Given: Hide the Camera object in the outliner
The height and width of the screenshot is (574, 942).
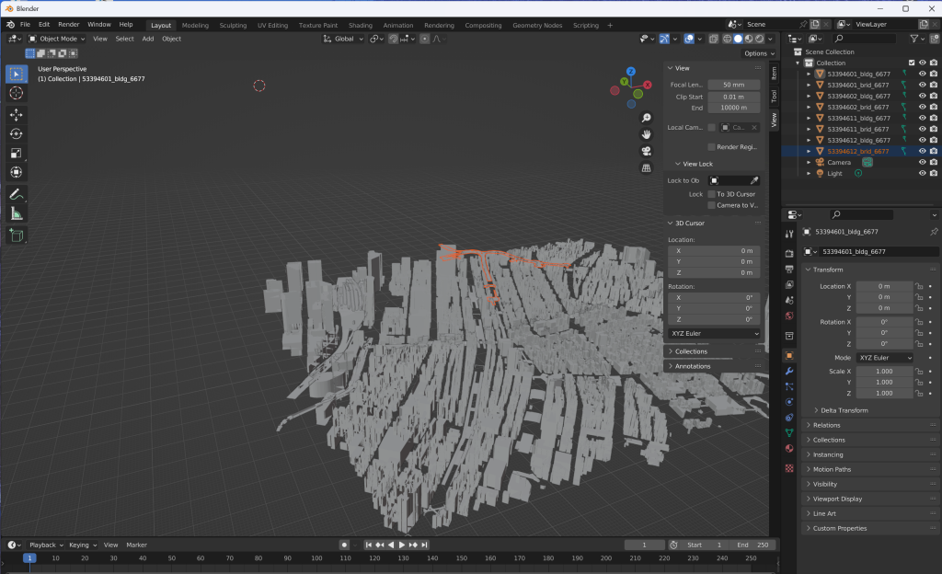Looking at the screenshot, I should click(922, 162).
